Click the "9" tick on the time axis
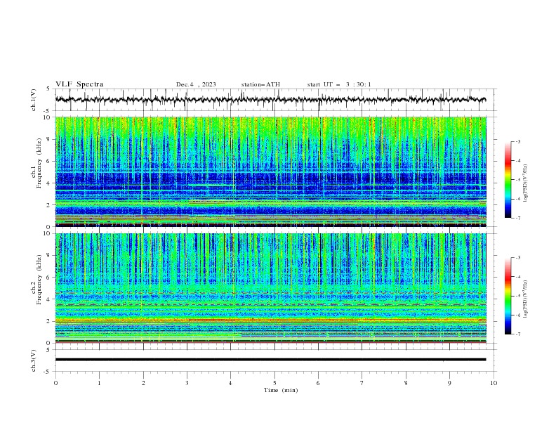 coord(449,383)
